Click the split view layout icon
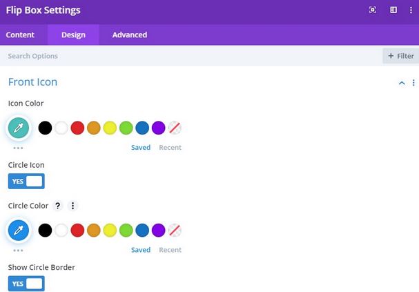Viewport: 419px width, 292px height. pyautogui.click(x=393, y=10)
